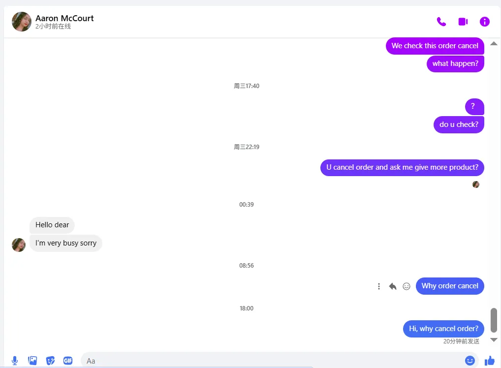Screen dimensions: 501x368
Task: Open Aaron McCourt's header profile picture
Action: coord(22,22)
